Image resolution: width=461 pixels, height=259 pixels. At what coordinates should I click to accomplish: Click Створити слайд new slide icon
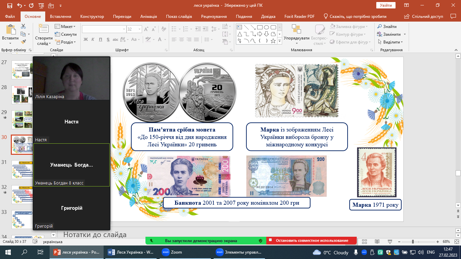pos(43,29)
